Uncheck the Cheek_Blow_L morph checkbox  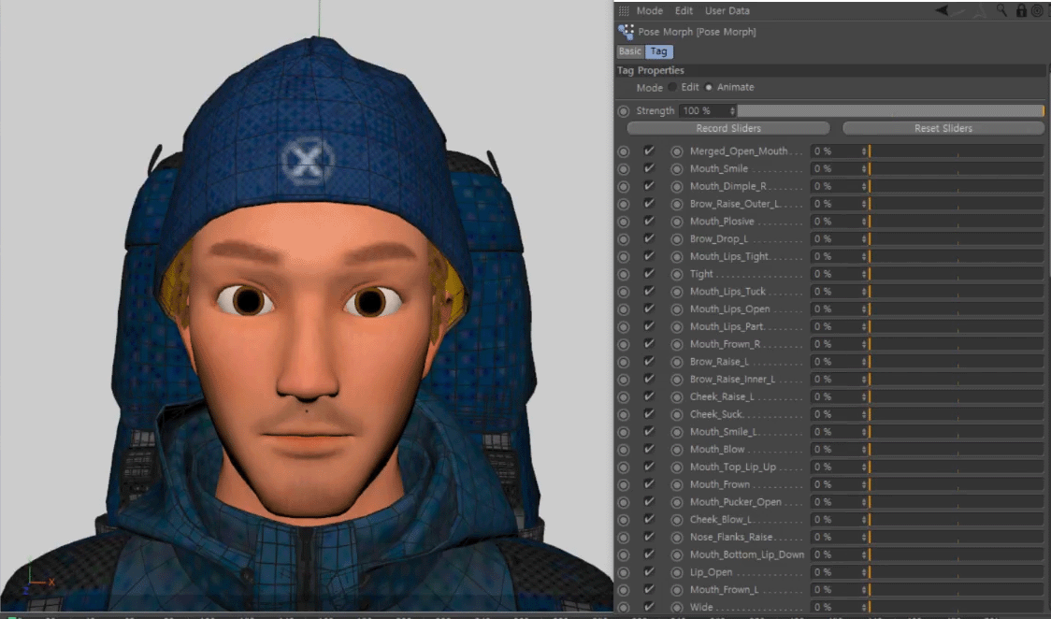point(649,519)
